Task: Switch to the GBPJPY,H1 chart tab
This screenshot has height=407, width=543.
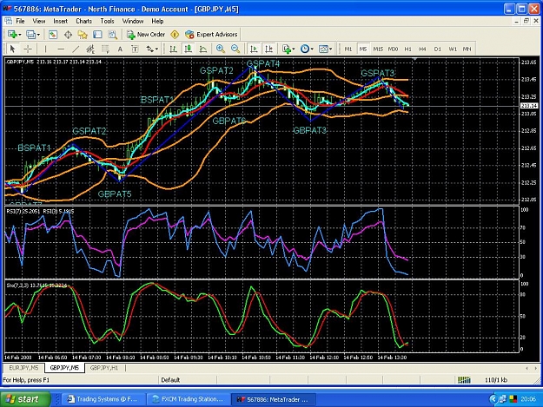Action: pos(104,368)
